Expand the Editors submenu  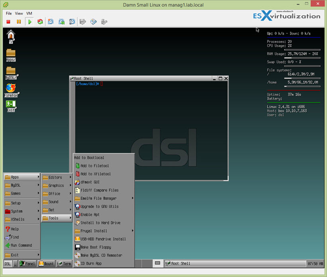click(57, 177)
